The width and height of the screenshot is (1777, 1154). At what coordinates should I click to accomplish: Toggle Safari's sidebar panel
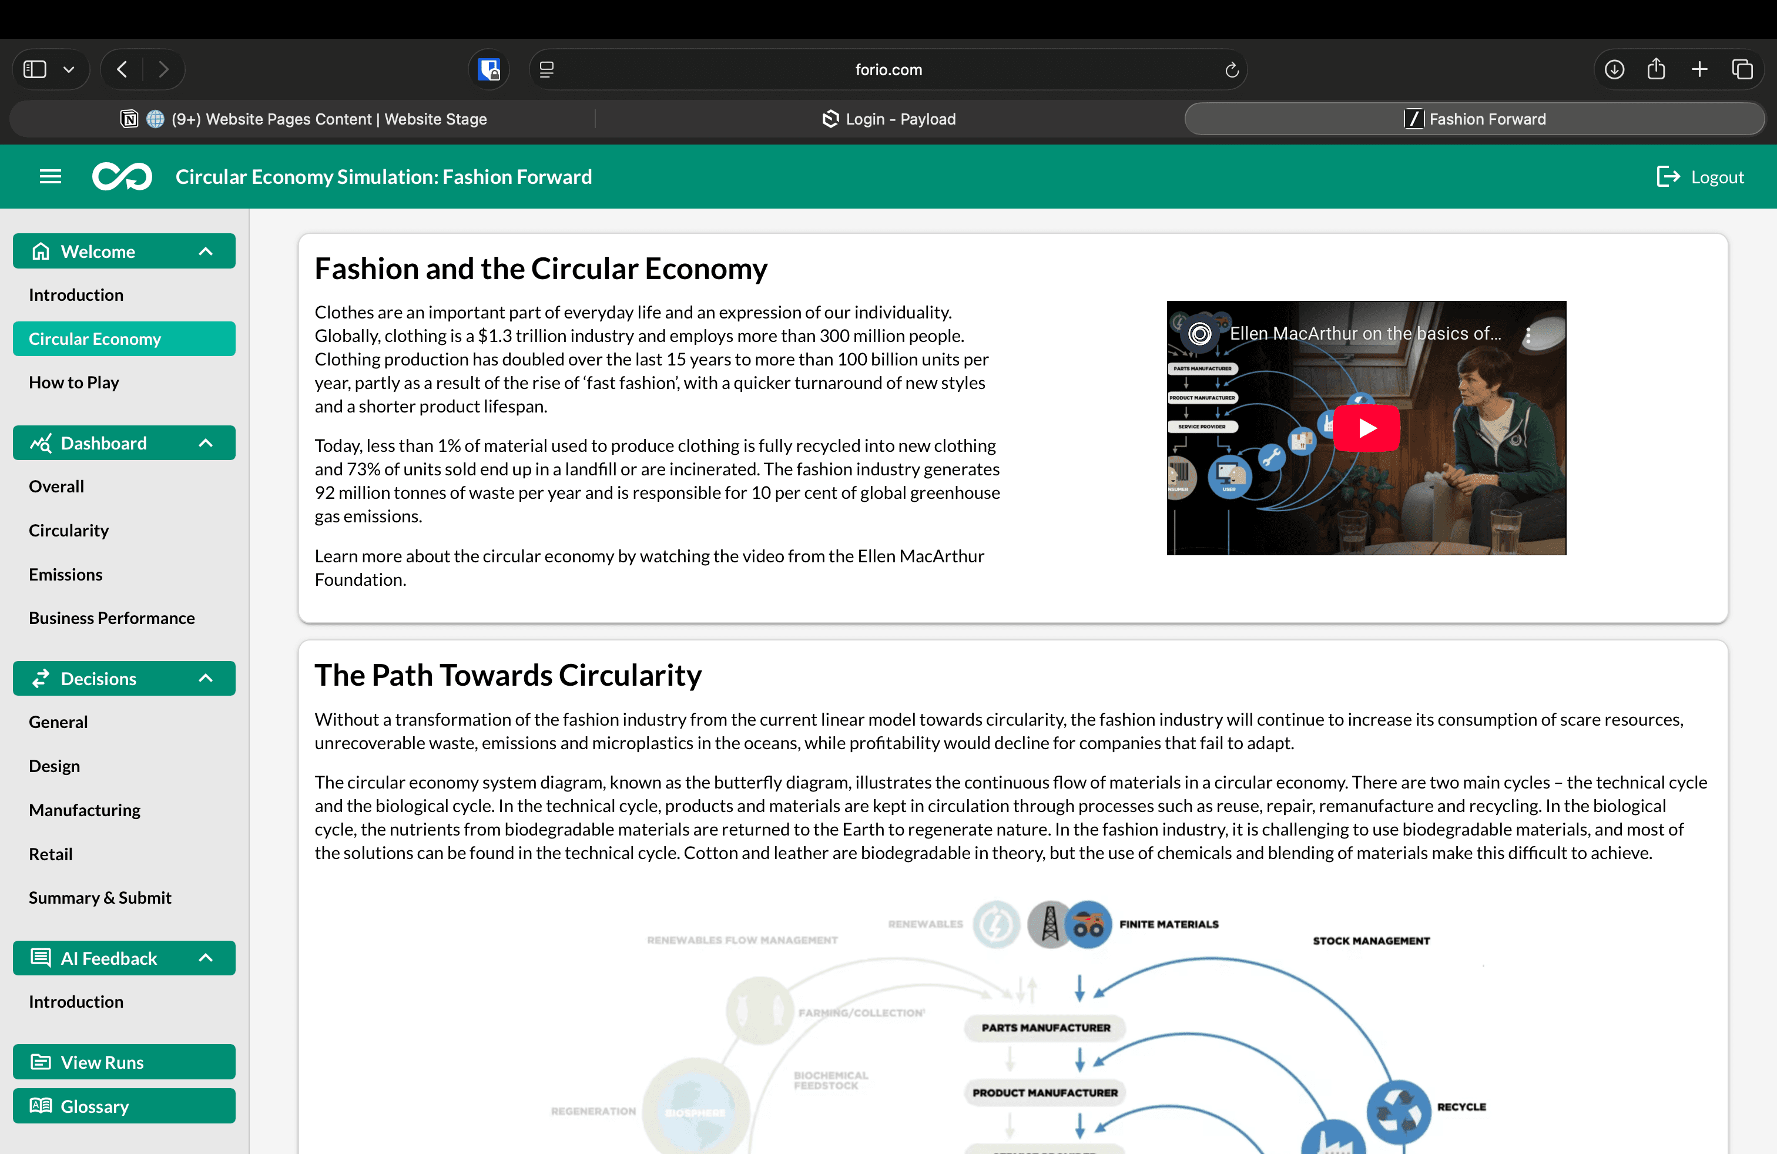35,69
